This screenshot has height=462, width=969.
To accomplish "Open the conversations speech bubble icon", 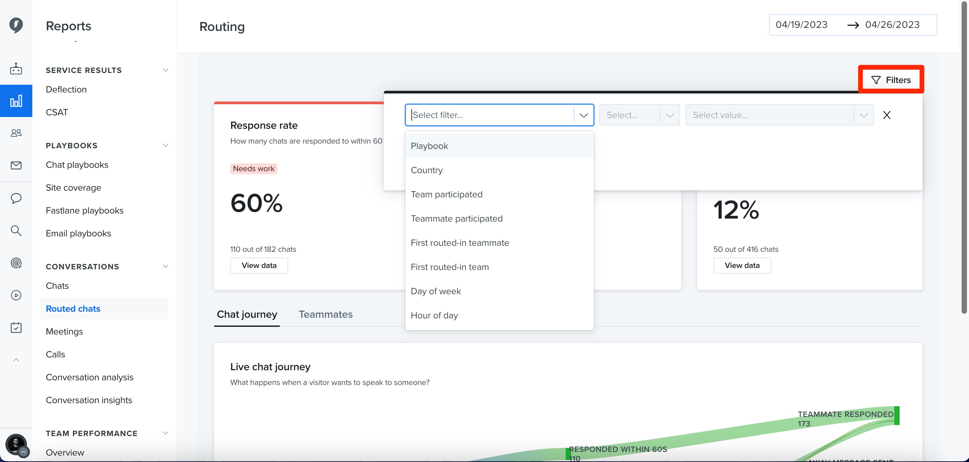I will 16,198.
